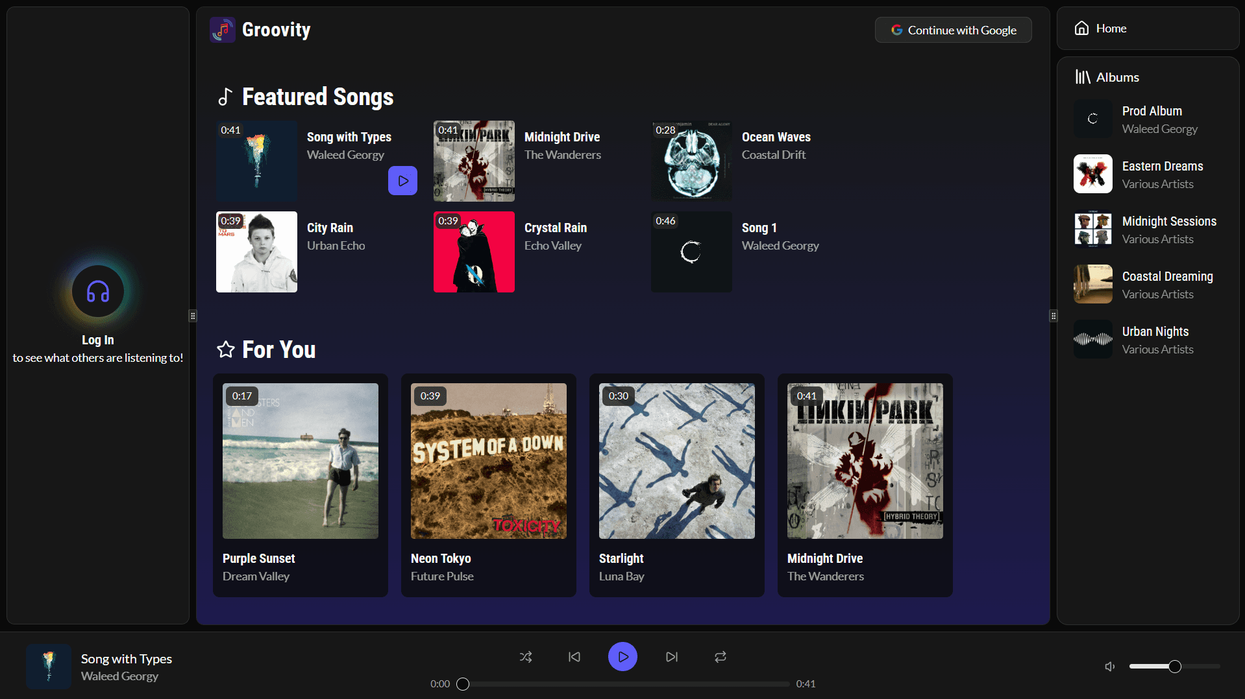The width and height of the screenshot is (1245, 699).
Task: Click the star icon beside For You
Action: (225, 349)
